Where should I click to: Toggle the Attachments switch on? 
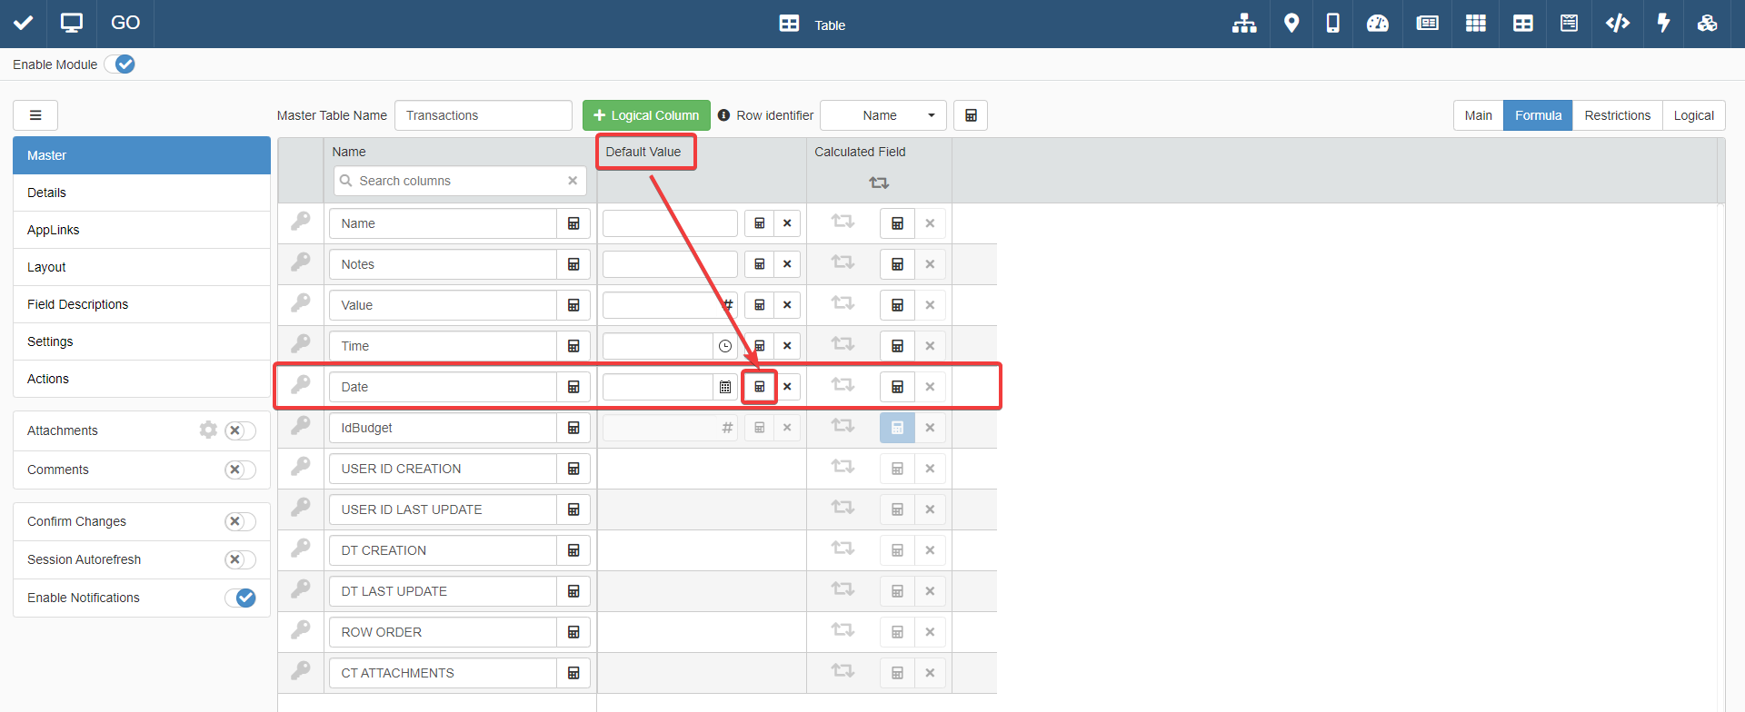(240, 430)
